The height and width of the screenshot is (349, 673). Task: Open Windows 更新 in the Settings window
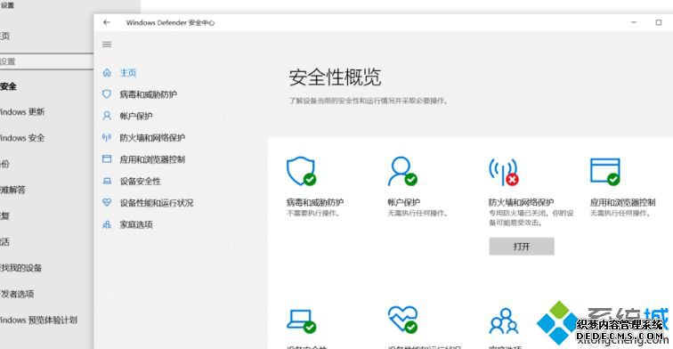(22, 111)
